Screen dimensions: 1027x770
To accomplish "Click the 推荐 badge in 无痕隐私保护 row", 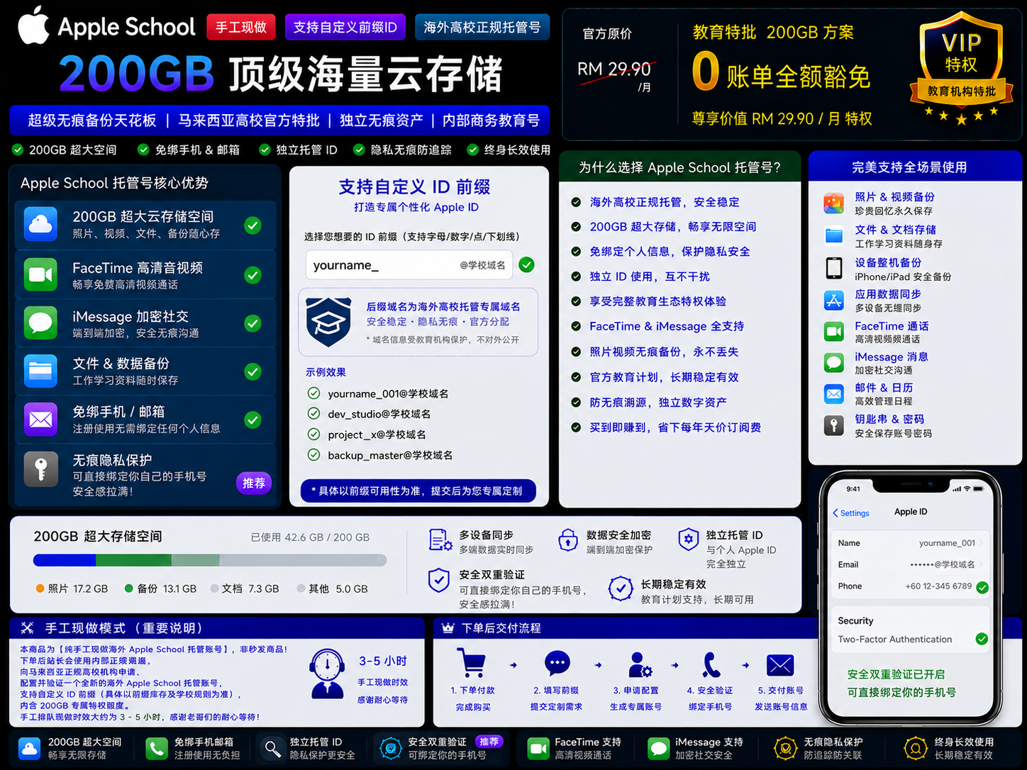I will [x=254, y=483].
